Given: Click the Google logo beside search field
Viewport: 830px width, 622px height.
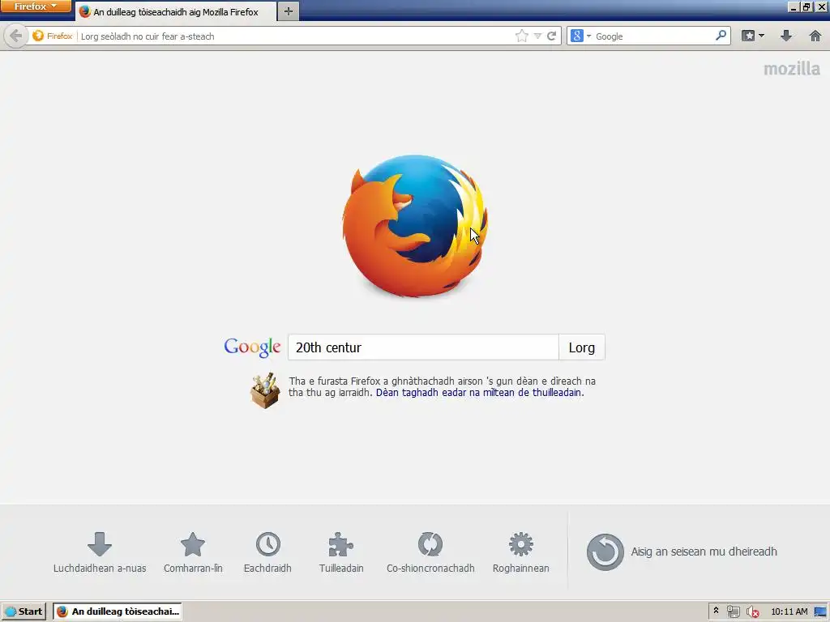Looking at the screenshot, I should pyautogui.click(x=252, y=347).
